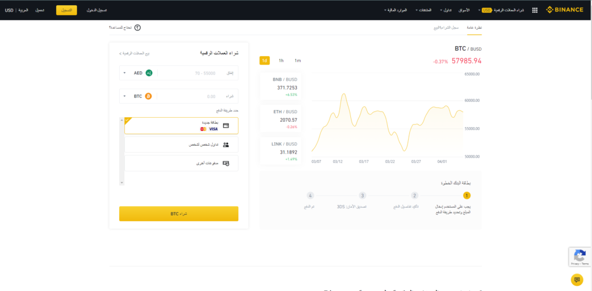The width and height of the screenshot is (592, 291).
Task: Click the Binance logo
Action: 564,10
